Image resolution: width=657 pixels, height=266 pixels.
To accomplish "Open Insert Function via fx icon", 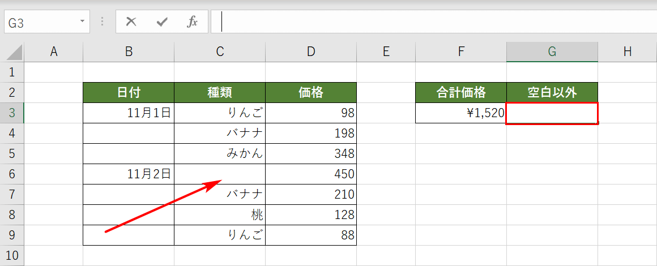I will (x=192, y=22).
